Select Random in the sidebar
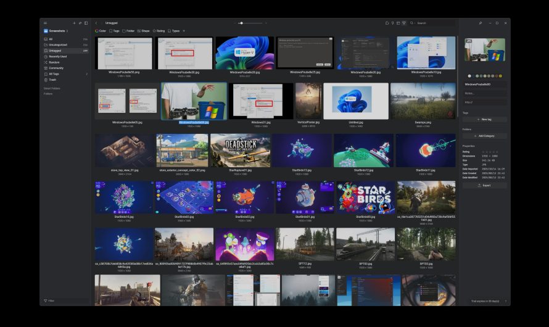The image size is (549, 327). [54, 62]
